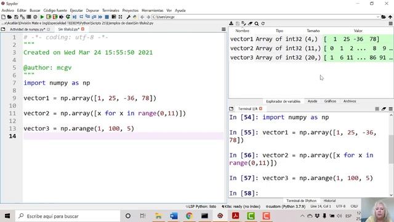Viewport: 394px width, 222px height.
Task: Stop debugging with blue square icon
Action: pos(107,17)
